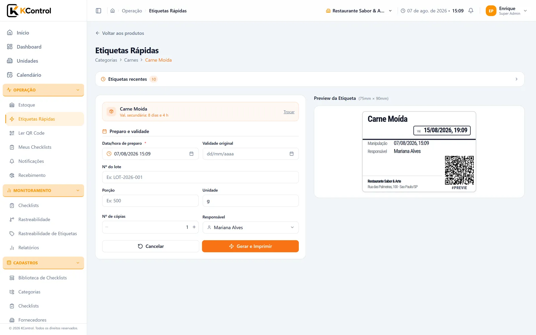Click Gerar e Imprimir button

tap(250, 246)
